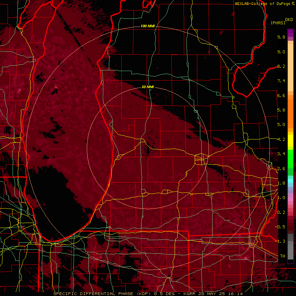The width and height of the screenshot is (296, 296).
Task: Pick the yellow segment of the color bar
Action: [290, 141]
